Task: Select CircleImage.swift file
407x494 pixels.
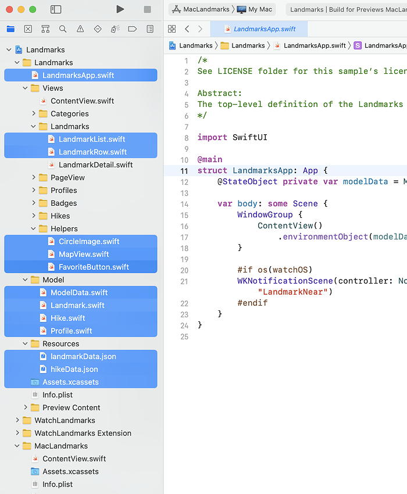Action: pos(81,241)
